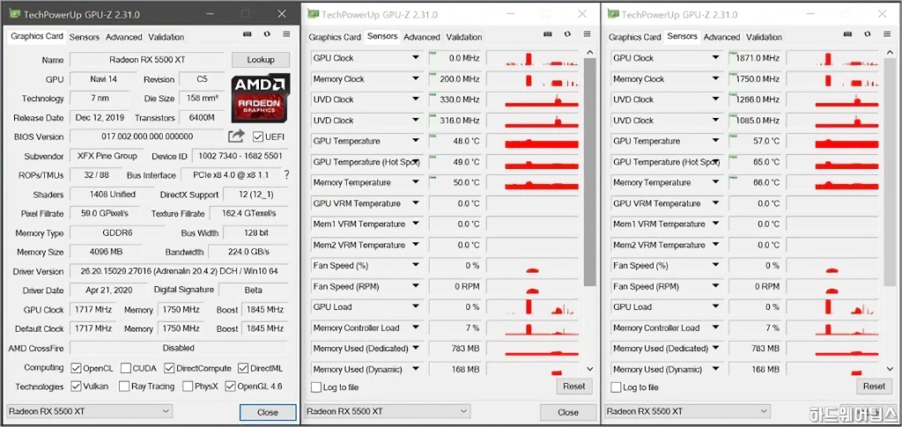Image resolution: width=902 pixels, height=427 pixels.
Task: Toggle the Vulkan checkbox
Action: point(76,387)
